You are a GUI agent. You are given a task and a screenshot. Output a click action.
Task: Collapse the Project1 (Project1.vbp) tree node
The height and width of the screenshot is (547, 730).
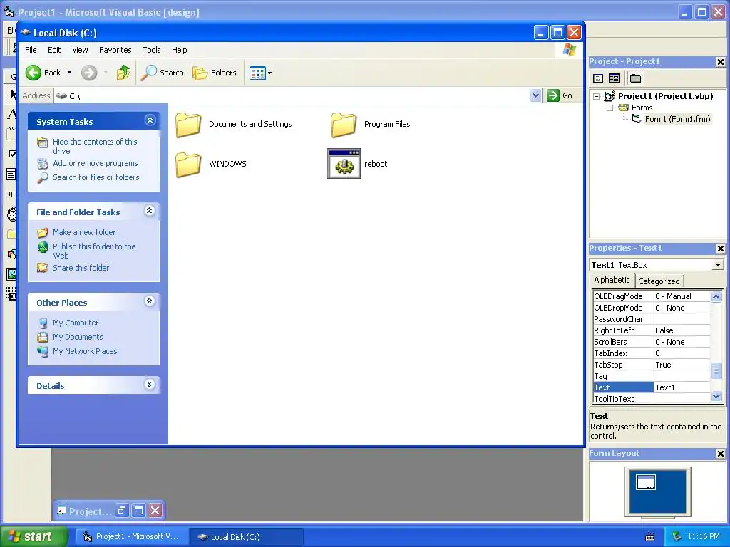click(x=597, y=96)
